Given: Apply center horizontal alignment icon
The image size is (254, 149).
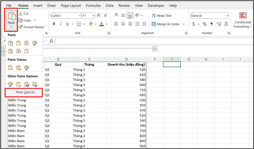Looking at the screenshot, I should (x=123, y=24).
